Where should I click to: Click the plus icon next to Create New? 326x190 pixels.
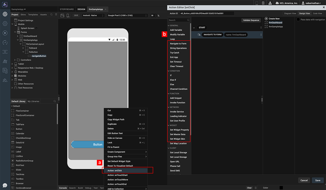[x=266, y=19]
